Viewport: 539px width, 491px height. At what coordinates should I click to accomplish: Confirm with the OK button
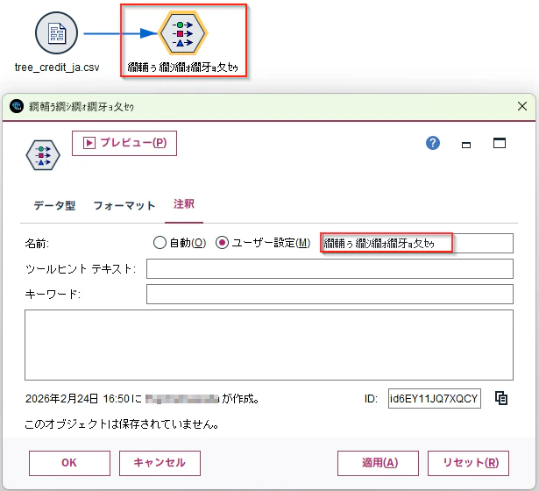click(69, 463)
